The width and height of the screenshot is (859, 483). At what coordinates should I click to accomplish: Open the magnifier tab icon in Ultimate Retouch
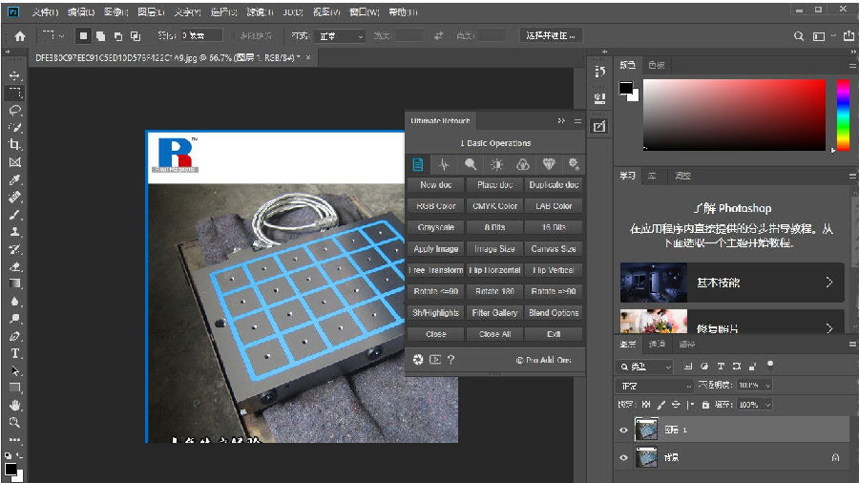[x=470, y=164]
